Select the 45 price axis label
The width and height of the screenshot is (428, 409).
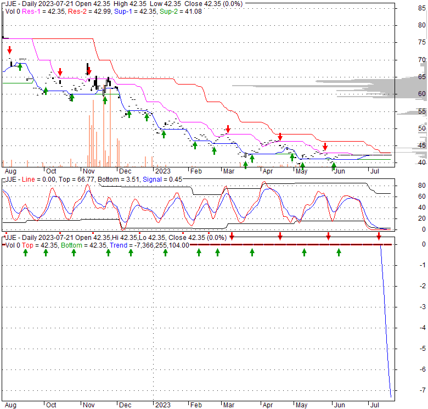click(x=422, y=145)
